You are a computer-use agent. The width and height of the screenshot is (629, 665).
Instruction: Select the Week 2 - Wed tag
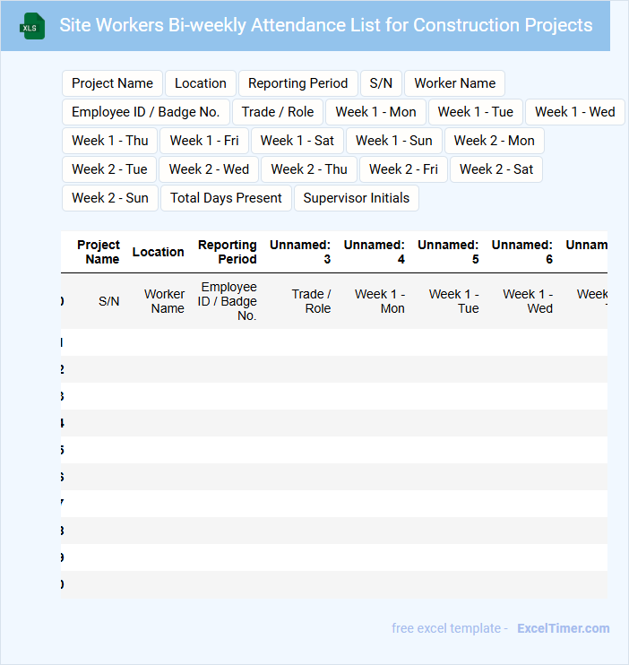click(x=209, y=169)
